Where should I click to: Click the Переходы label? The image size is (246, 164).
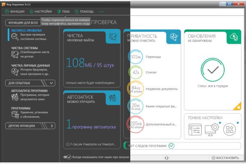[153, 57]
